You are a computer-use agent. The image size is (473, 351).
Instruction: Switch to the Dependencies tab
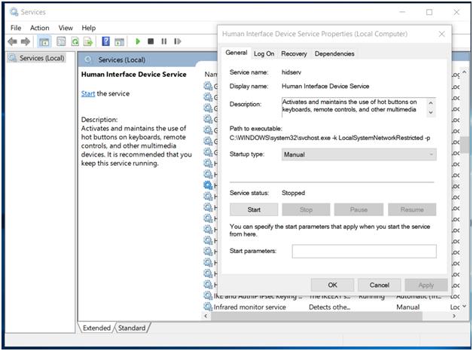[334, 53]
